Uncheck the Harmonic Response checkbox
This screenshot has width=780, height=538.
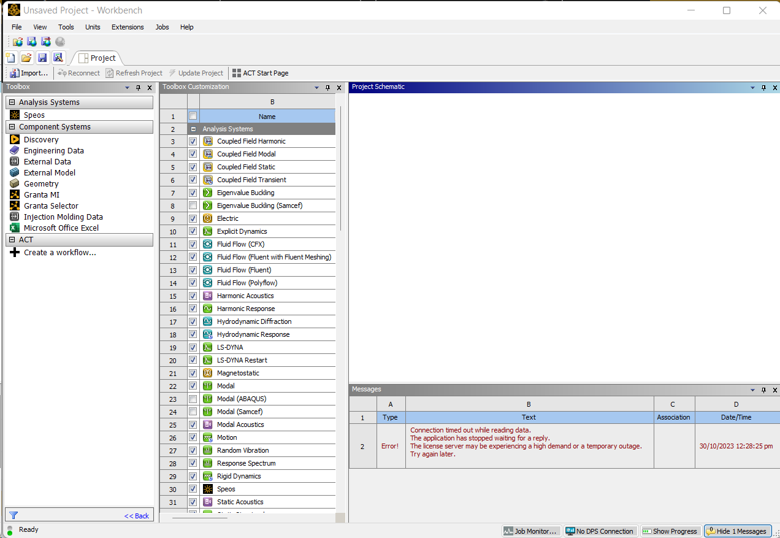(x=193, y=309)
